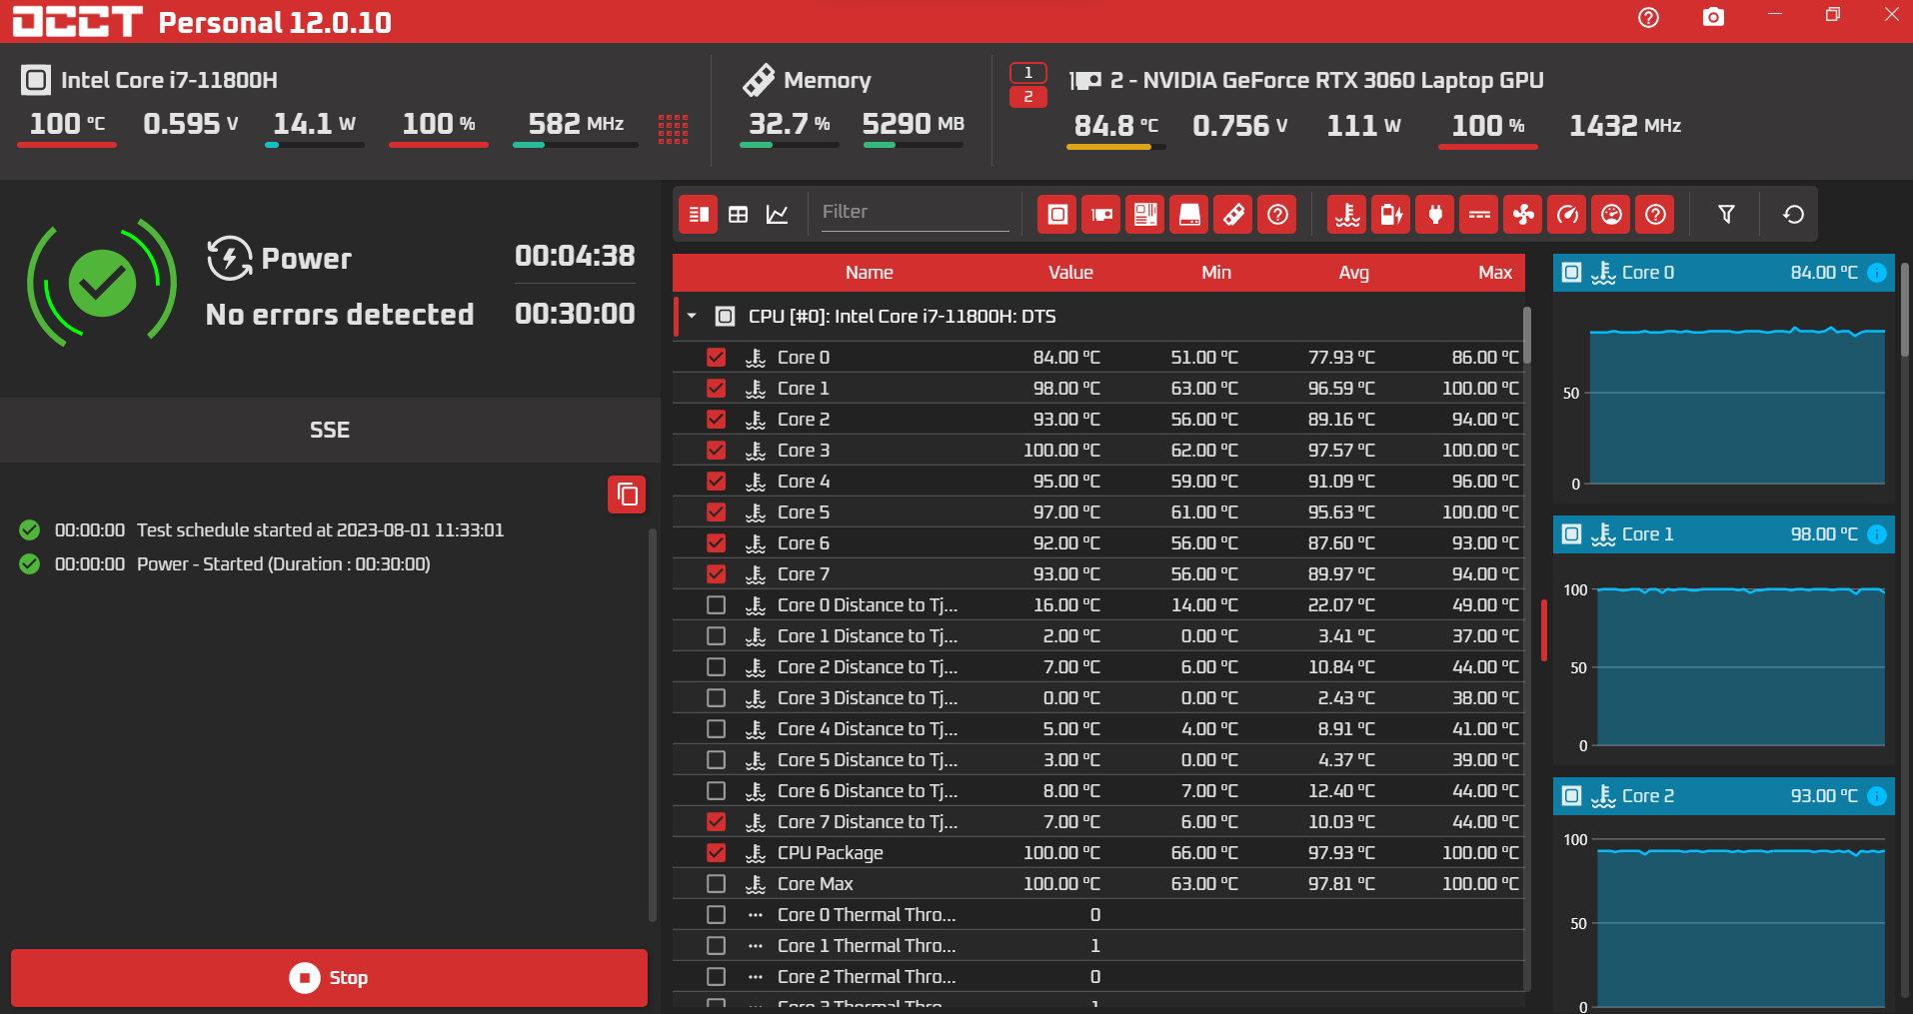Click the 'No errors detected' status text
The image size is (1913, 1014).
coord(340,315)
